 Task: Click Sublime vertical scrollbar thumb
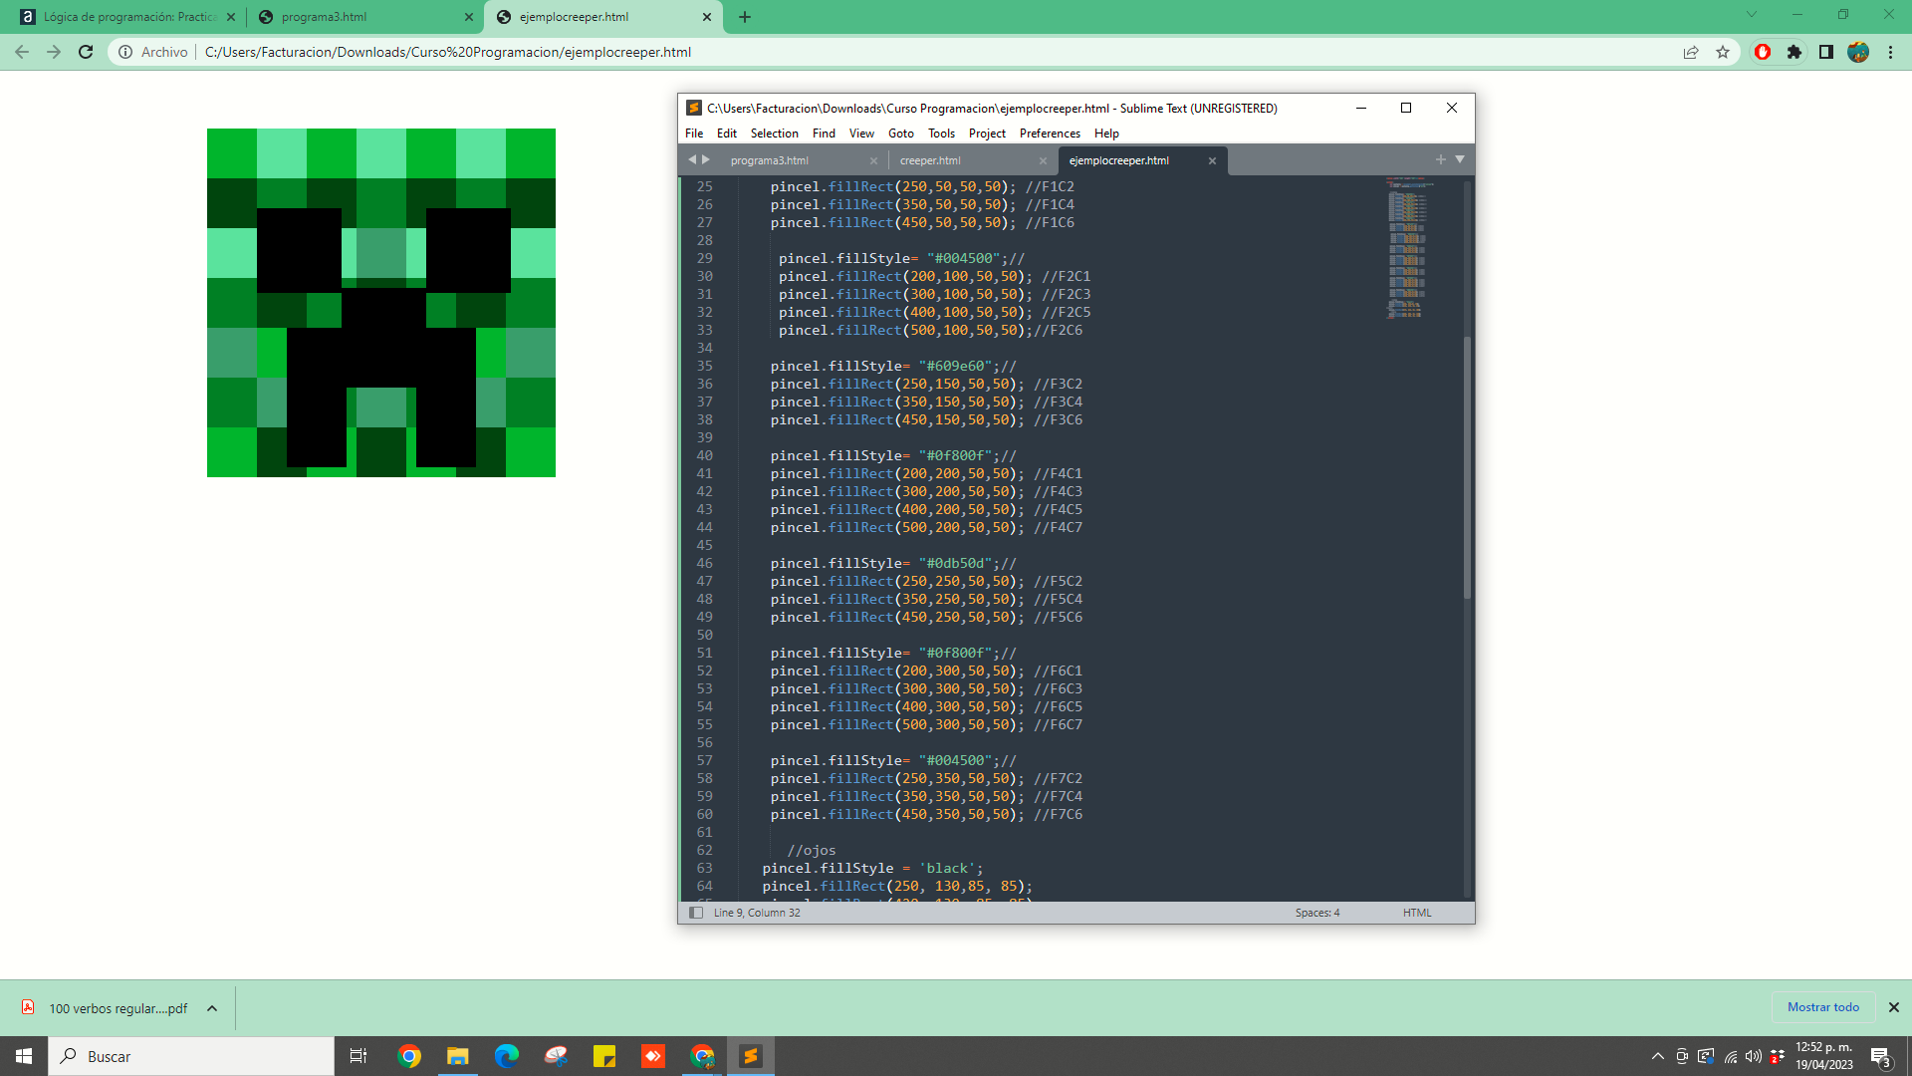click(x=1467, y=468)
